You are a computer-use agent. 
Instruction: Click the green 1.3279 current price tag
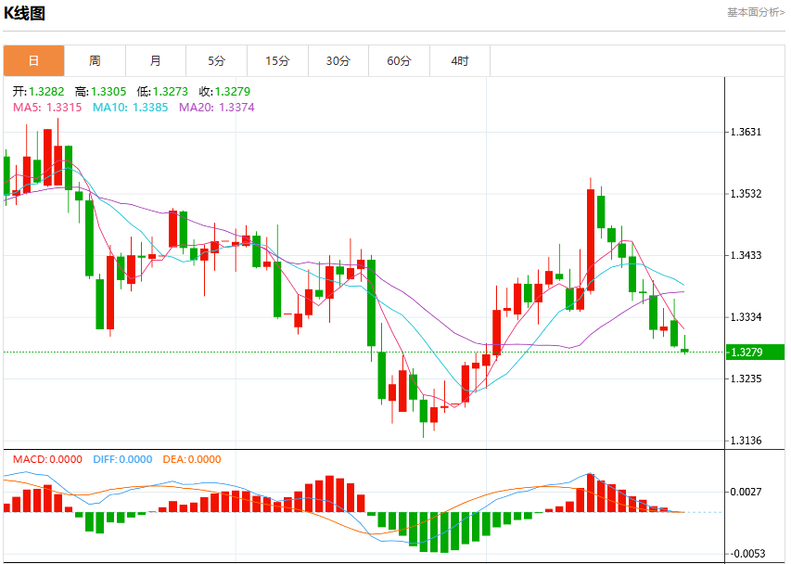point(755,352)
